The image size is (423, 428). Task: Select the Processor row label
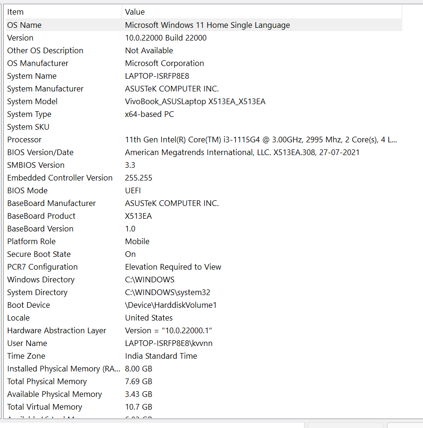point(25,140)
